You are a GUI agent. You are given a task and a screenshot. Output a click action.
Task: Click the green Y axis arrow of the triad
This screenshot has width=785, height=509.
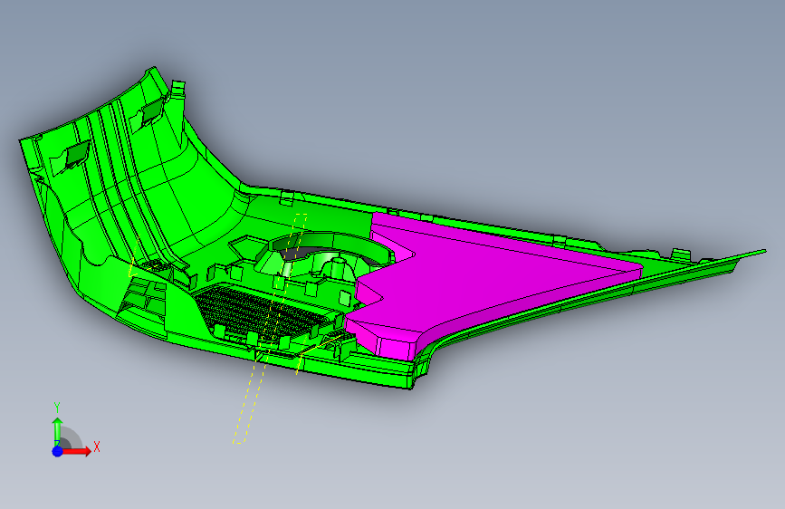[x=58, y=430]
